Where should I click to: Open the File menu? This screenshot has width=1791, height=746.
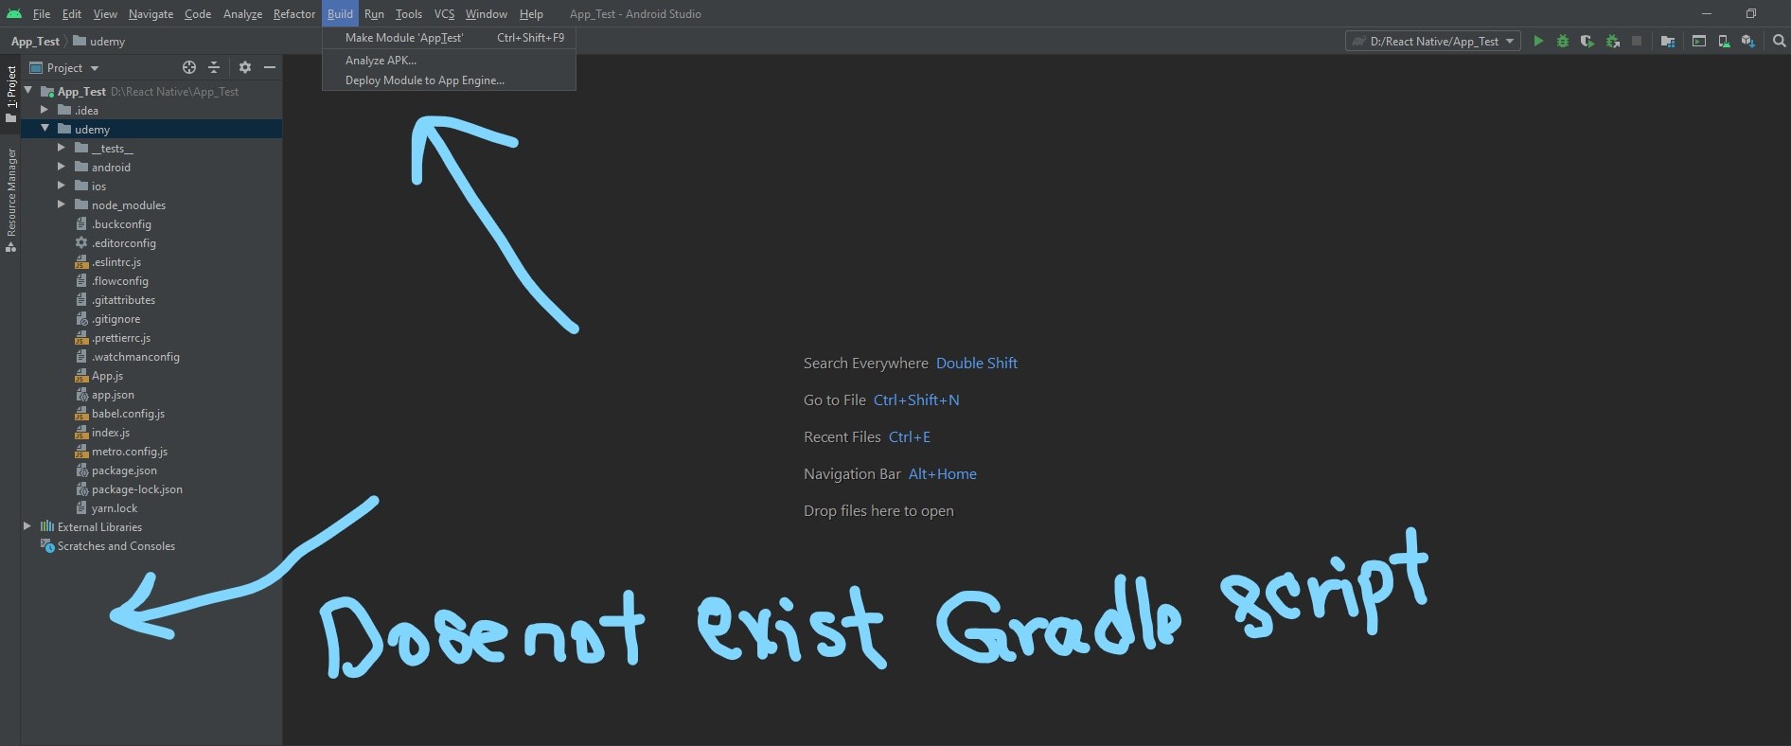coord(42,13)
